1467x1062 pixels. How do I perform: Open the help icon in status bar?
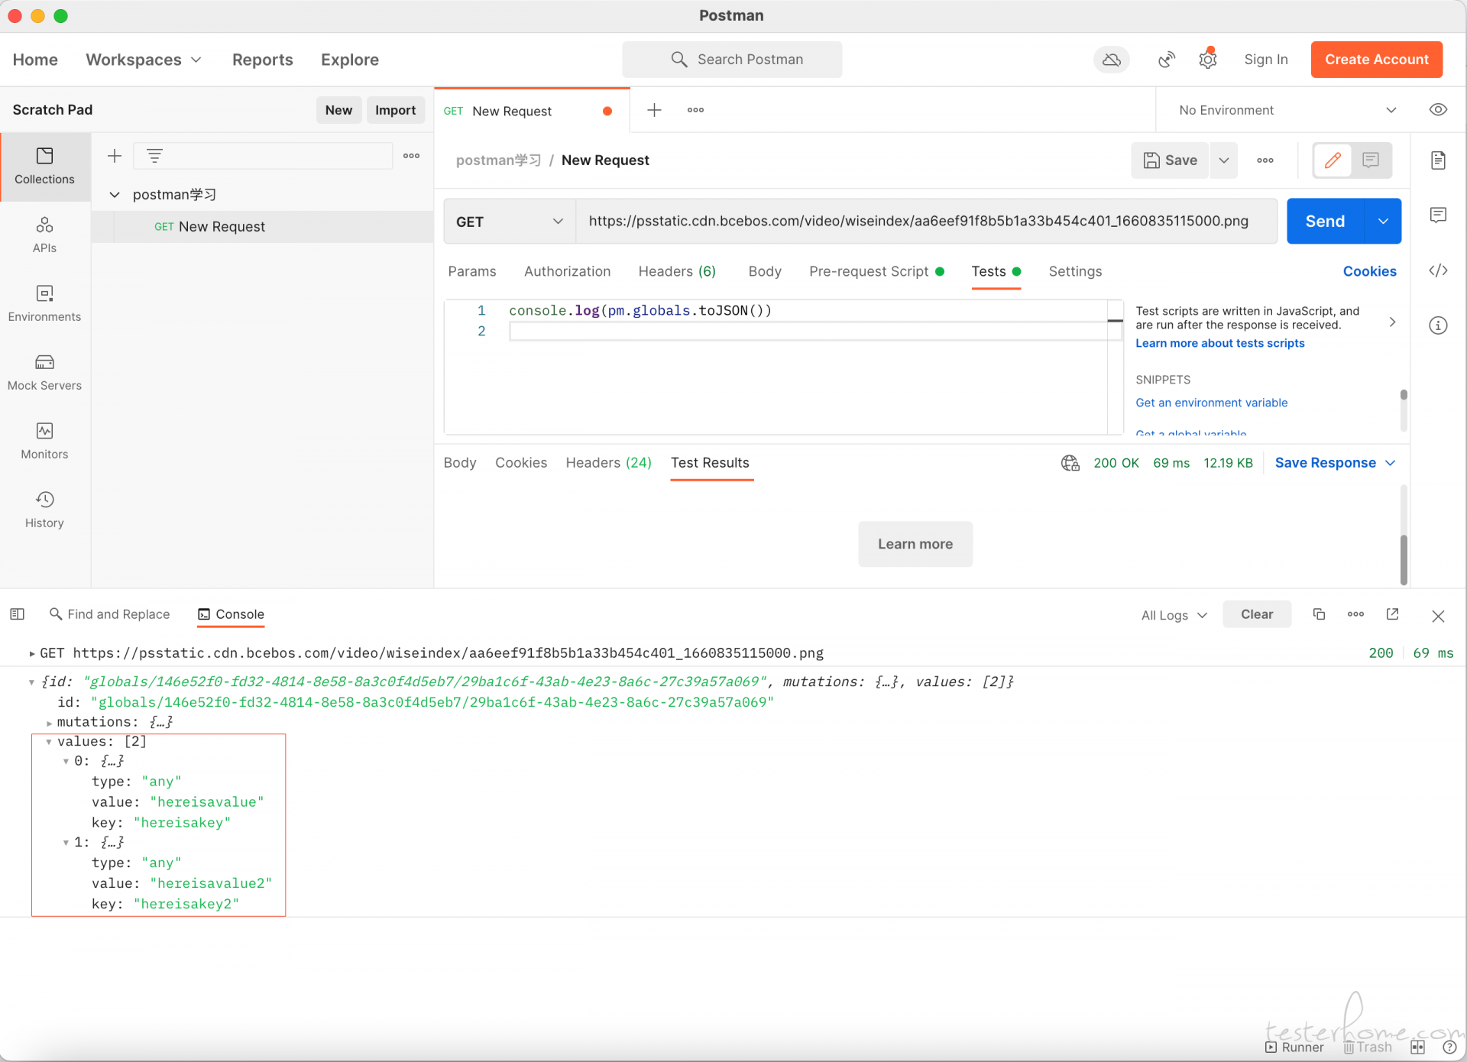pos(1449,1047)
